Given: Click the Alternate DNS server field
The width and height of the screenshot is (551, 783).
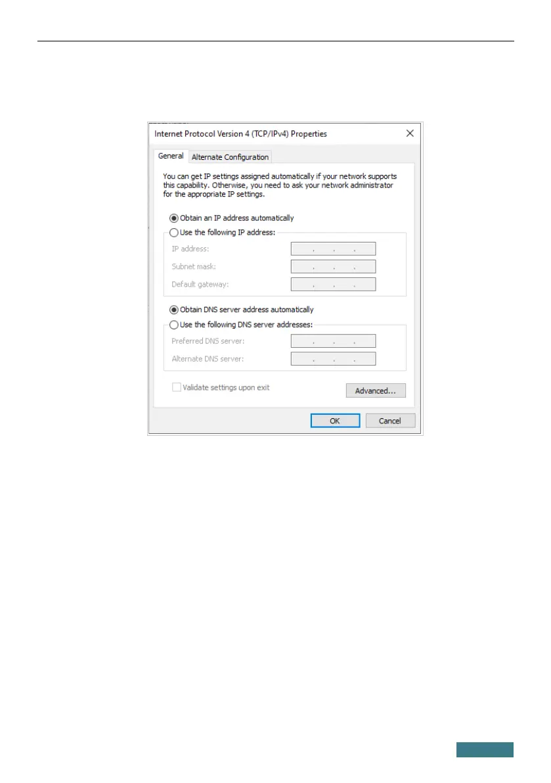Looking at the screenshot, I should (333, 359).
